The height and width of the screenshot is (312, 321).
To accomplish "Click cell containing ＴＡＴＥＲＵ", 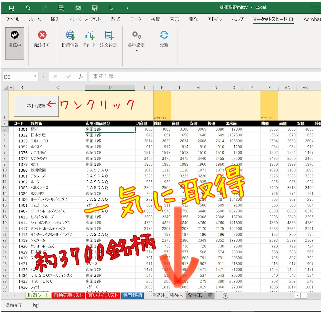I will click(57, 281).
